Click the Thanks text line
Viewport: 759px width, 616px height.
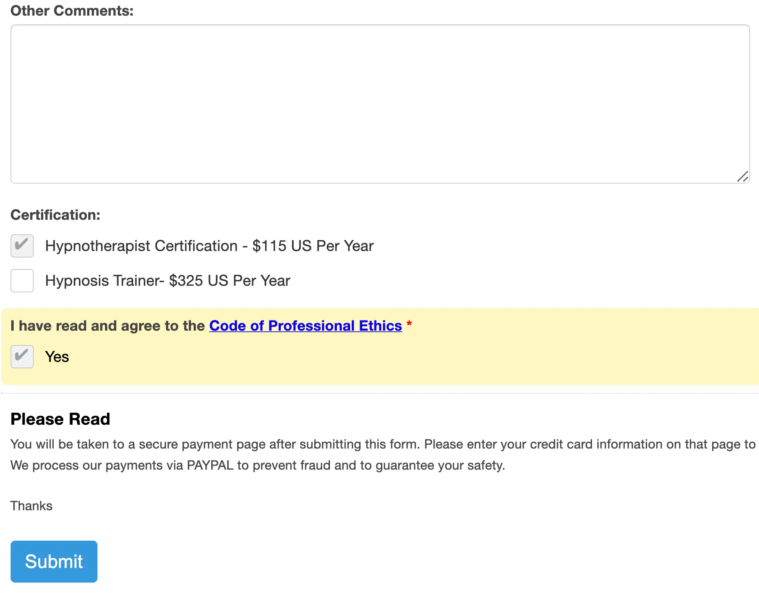tap(31, 506)
